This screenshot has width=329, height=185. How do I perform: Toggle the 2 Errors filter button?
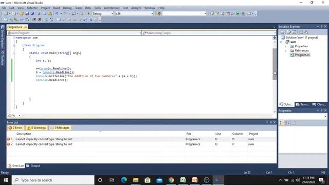(x=15, y=128)
